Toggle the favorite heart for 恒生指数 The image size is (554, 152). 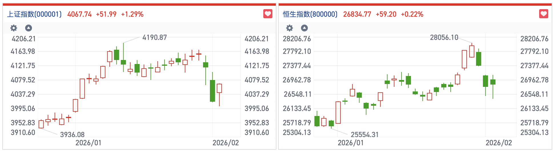tap(543, 14)
